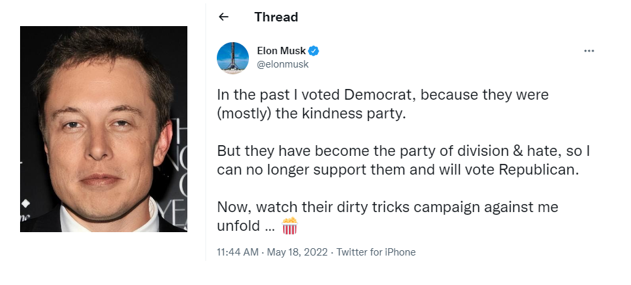Image resolution: width=631 pixels, height=285 pixels.
Task: Click the line "Now, watch their dirty tricks"
Action: [387, 207]
